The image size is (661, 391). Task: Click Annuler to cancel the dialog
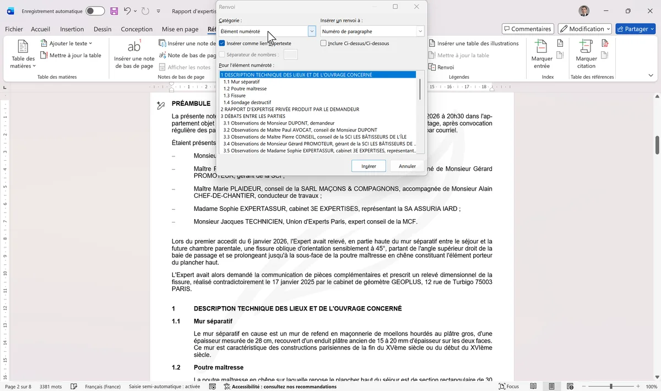(407, 166)
